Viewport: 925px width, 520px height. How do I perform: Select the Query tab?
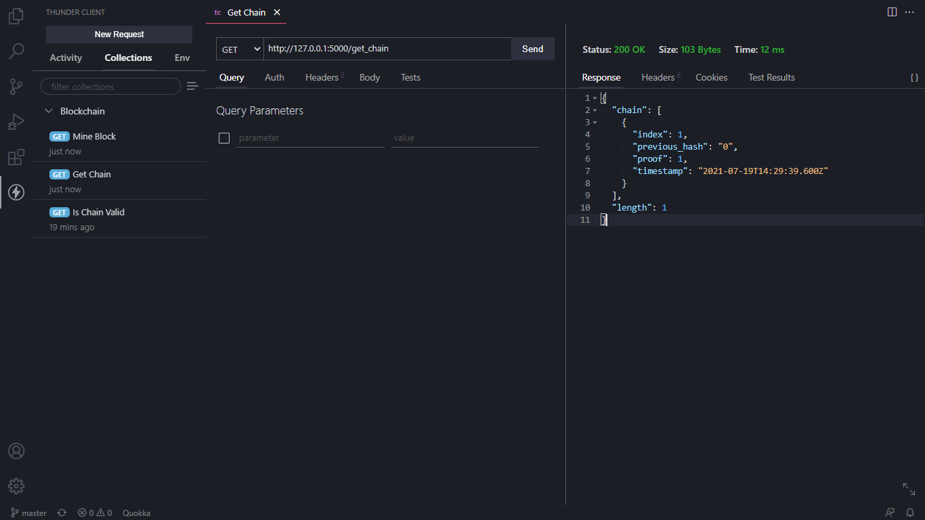click(x=232, y=78)
